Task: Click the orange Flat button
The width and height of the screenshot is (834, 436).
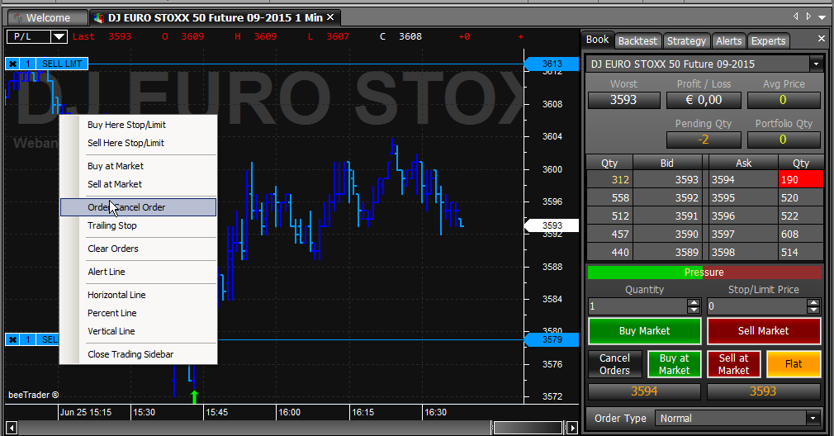Action: 793,364
